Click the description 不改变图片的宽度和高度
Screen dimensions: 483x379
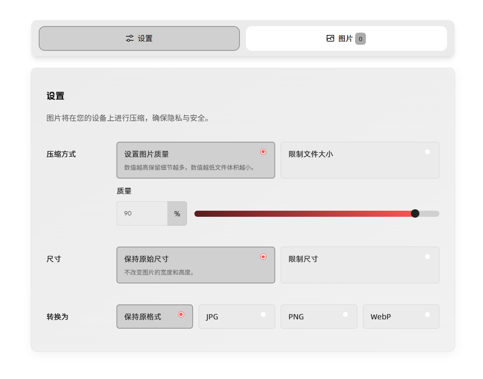[x=159, y=272]
